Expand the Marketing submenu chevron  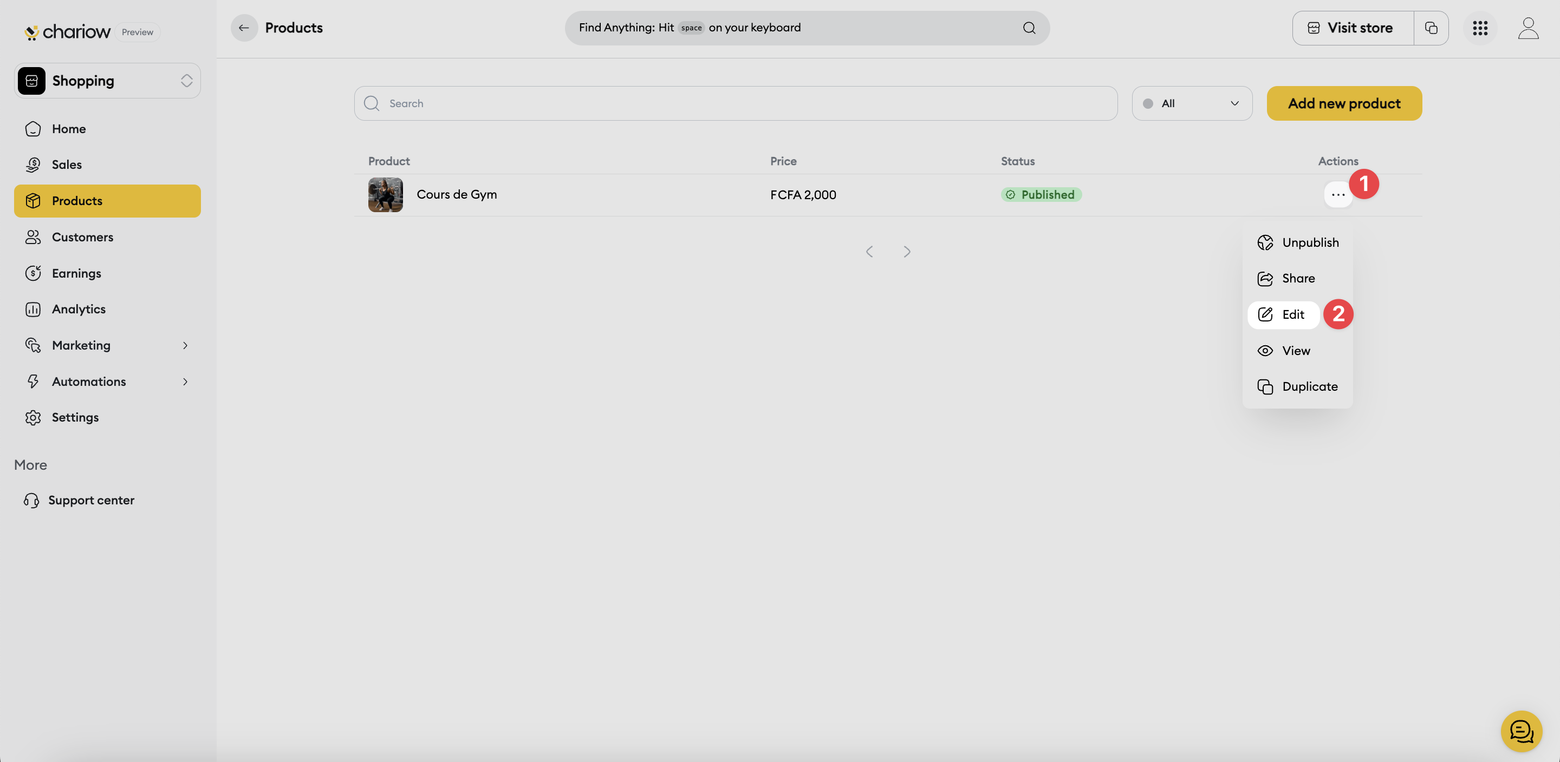click(185, 346)
